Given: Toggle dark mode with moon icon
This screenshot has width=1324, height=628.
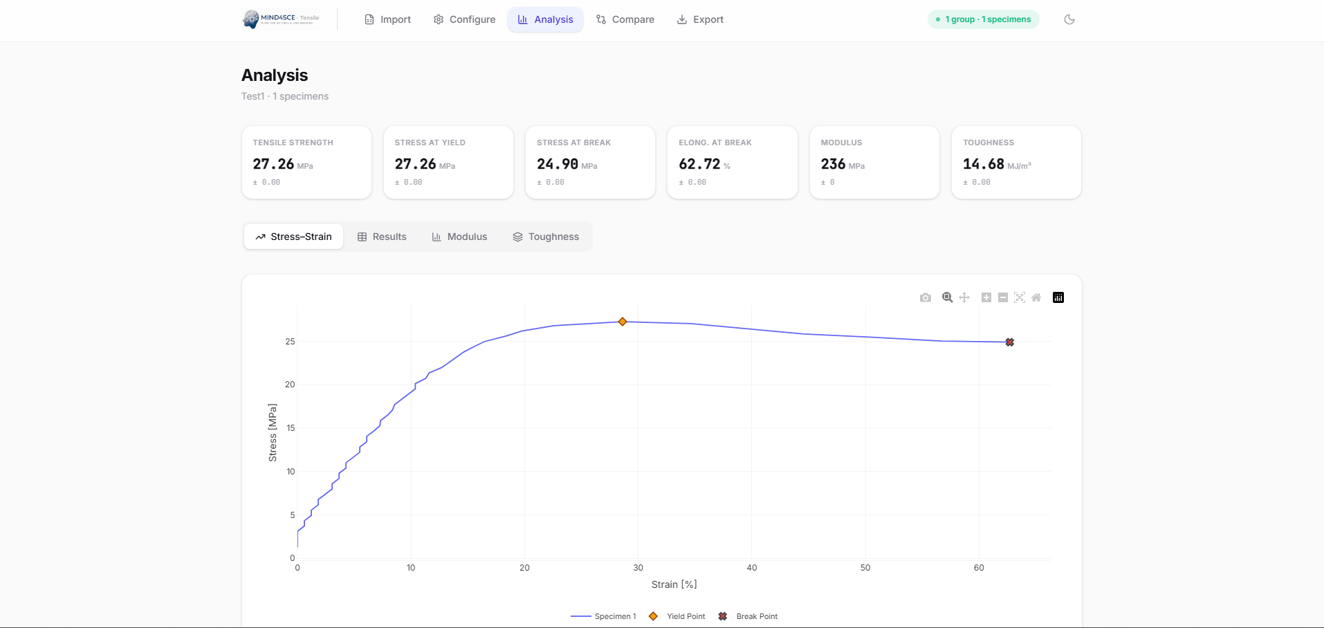Looking at the screenshot, I should [x=1069, y=19].
